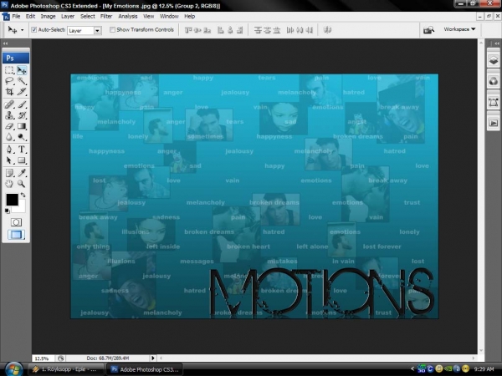Set the white background color swatch

coord(21,207)
